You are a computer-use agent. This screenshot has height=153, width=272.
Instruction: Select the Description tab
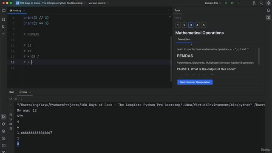[184, 40]
